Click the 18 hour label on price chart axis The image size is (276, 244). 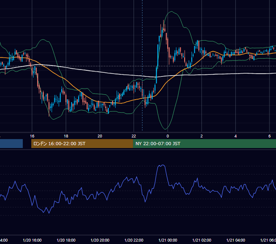pyautogui.click(x=66, y=136)
